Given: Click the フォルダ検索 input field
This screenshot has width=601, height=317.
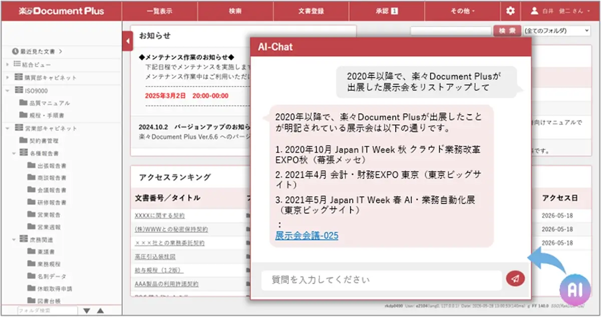Looking at the screenshot, I should point(47,310).
